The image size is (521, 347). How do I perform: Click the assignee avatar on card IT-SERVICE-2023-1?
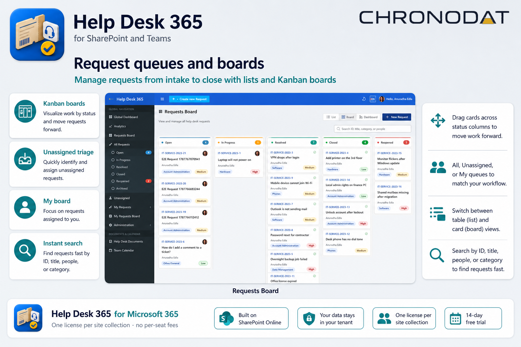coord(257,154)
